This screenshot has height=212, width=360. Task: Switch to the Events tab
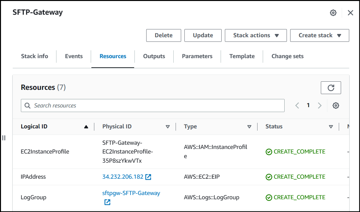point(73,56)
